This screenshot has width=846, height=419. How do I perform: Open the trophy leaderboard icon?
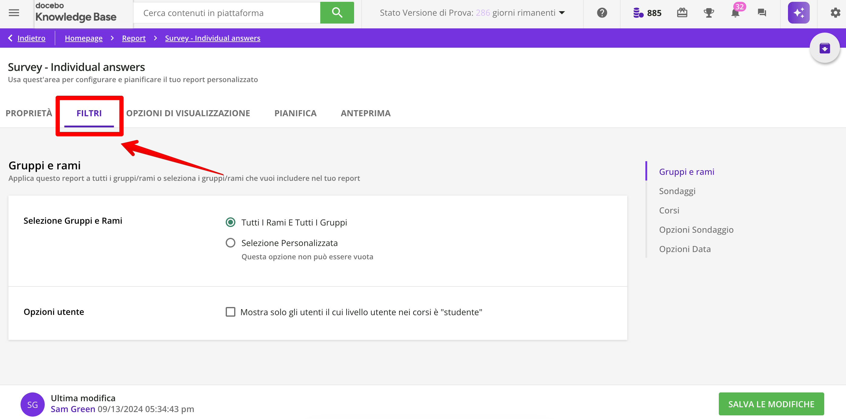(x=709, y=13)
